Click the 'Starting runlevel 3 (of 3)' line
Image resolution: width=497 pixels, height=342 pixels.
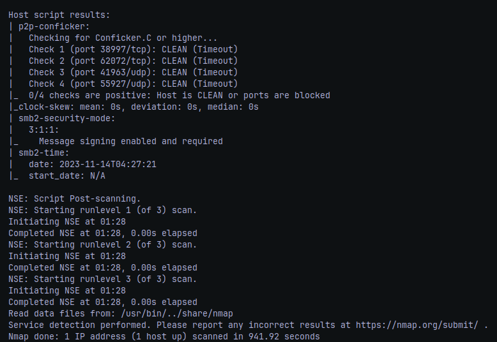(x=103, y=279)
